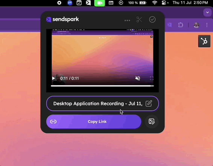The image size is (213, 166).
Task: Seek on the video progress bar
Action: pos(102,86)
